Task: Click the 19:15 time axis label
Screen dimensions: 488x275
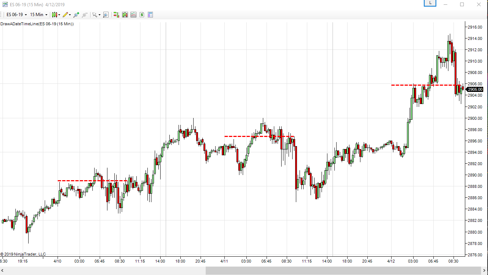Action: point(23,261)
